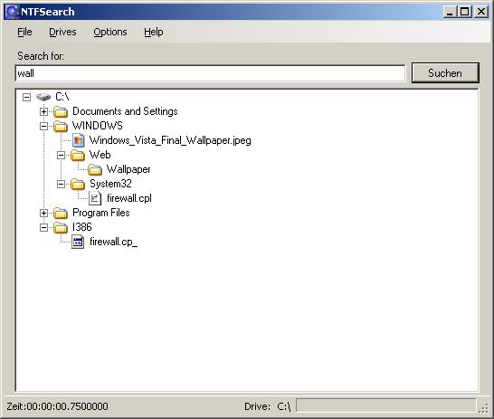Collapse the Web folder node

click(61, 155)
